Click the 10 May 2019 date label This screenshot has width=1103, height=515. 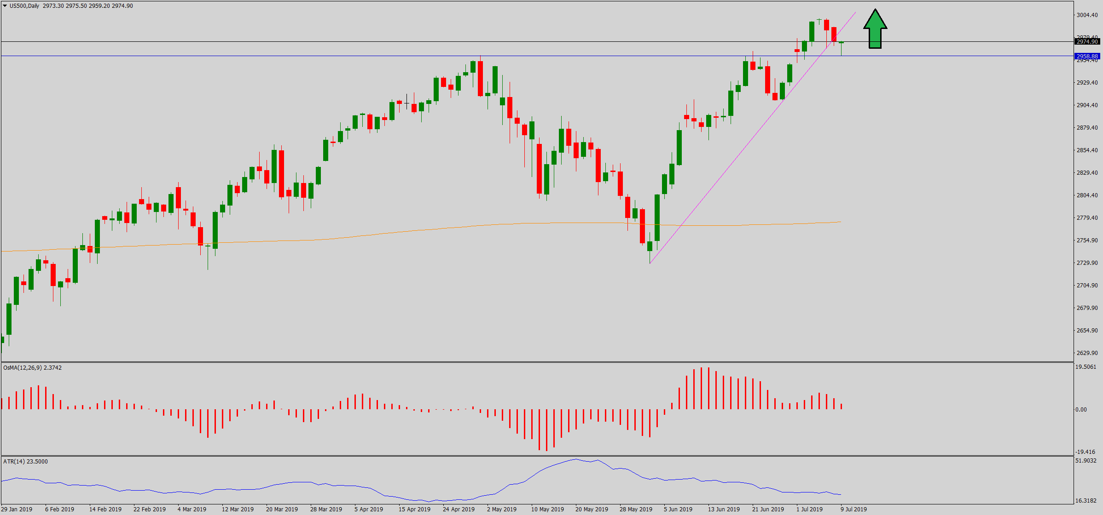(547, 509)
